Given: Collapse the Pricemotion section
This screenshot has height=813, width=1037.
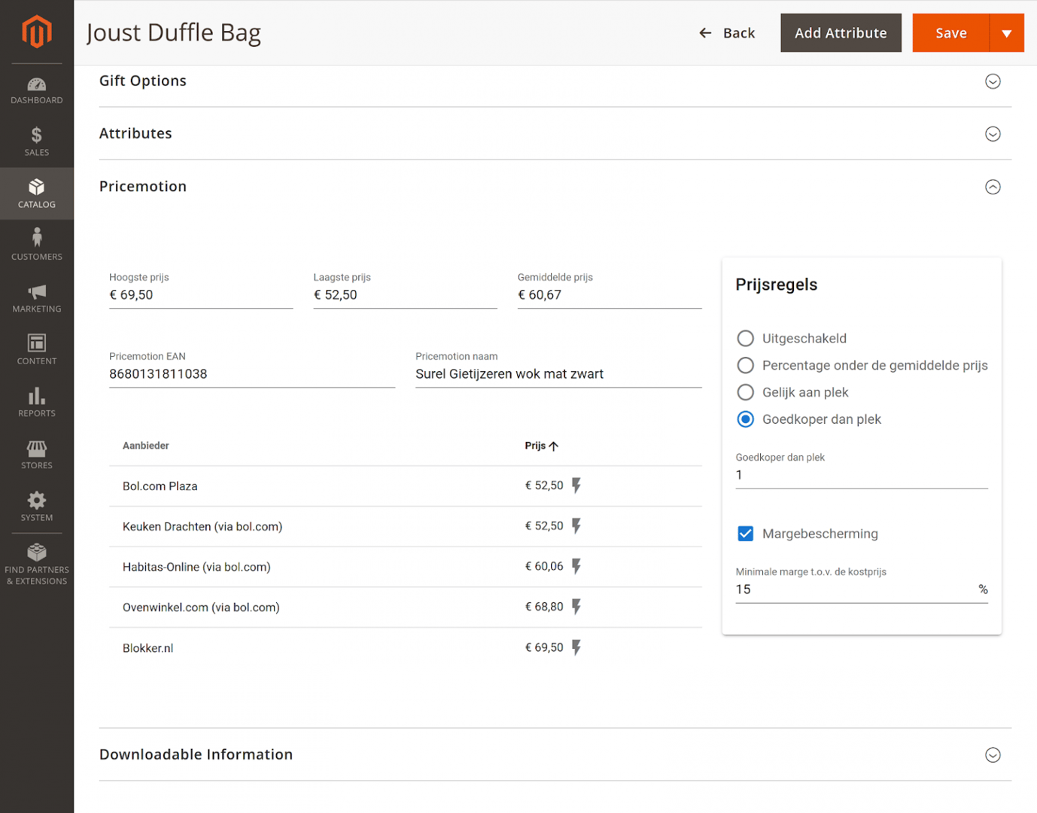Looking at the screenshot, I should pyautogui.click(x=993, y=186).
